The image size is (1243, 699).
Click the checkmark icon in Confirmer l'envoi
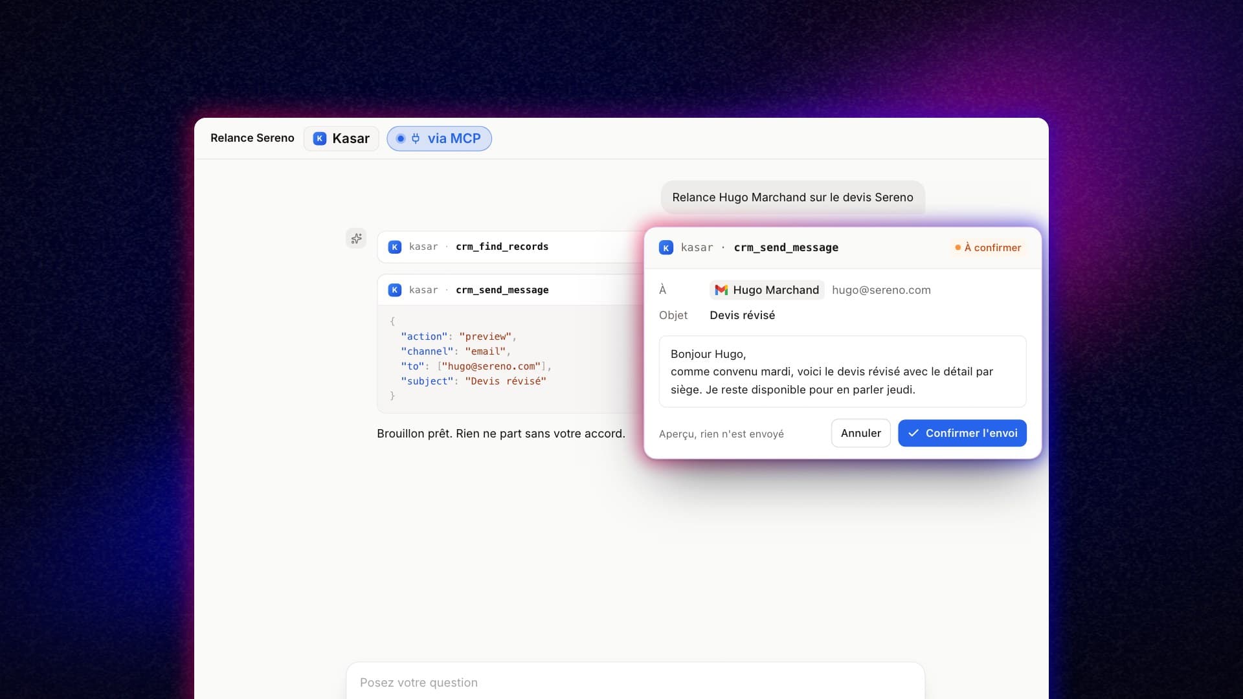click(x=913, y=433)
